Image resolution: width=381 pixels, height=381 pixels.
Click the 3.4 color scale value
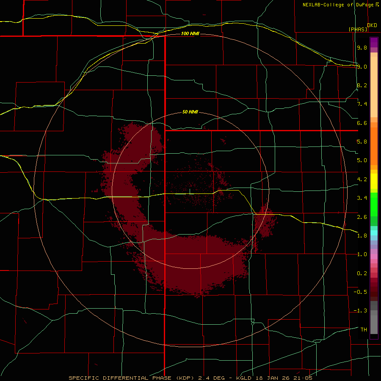[362, 198]
